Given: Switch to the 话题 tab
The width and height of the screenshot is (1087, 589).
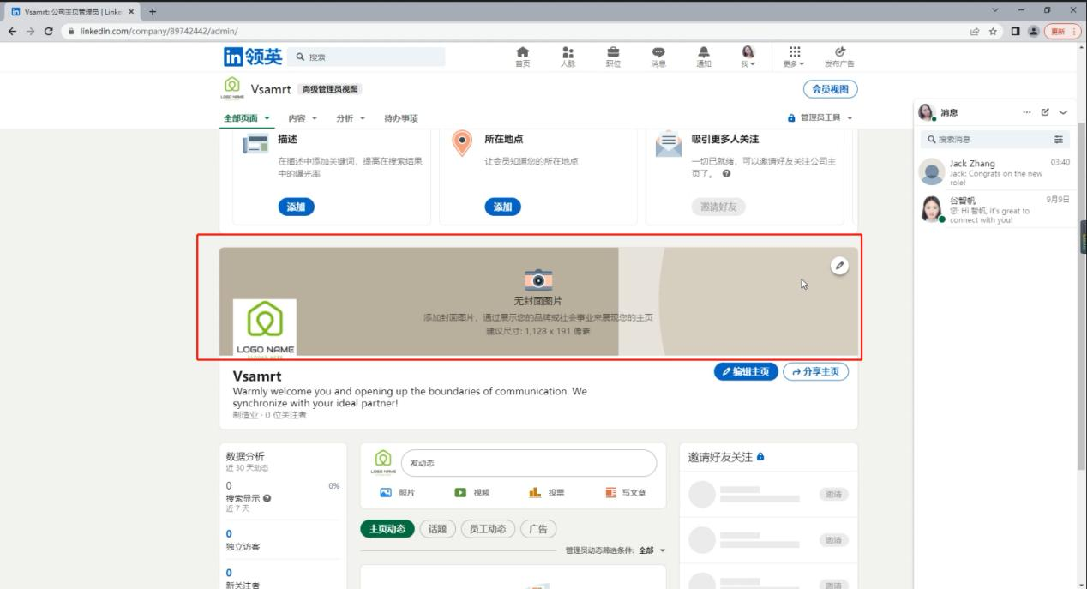Looking at the screenshot, I should [x=437, y=529].
